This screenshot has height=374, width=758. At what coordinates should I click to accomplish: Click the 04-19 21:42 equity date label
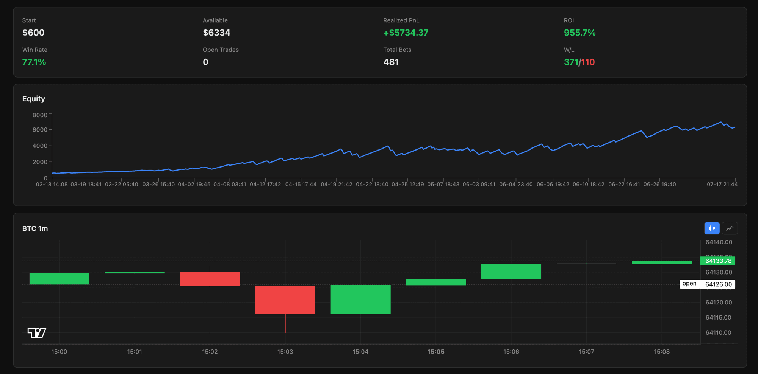pyautogui.click(x=337, y=185)
